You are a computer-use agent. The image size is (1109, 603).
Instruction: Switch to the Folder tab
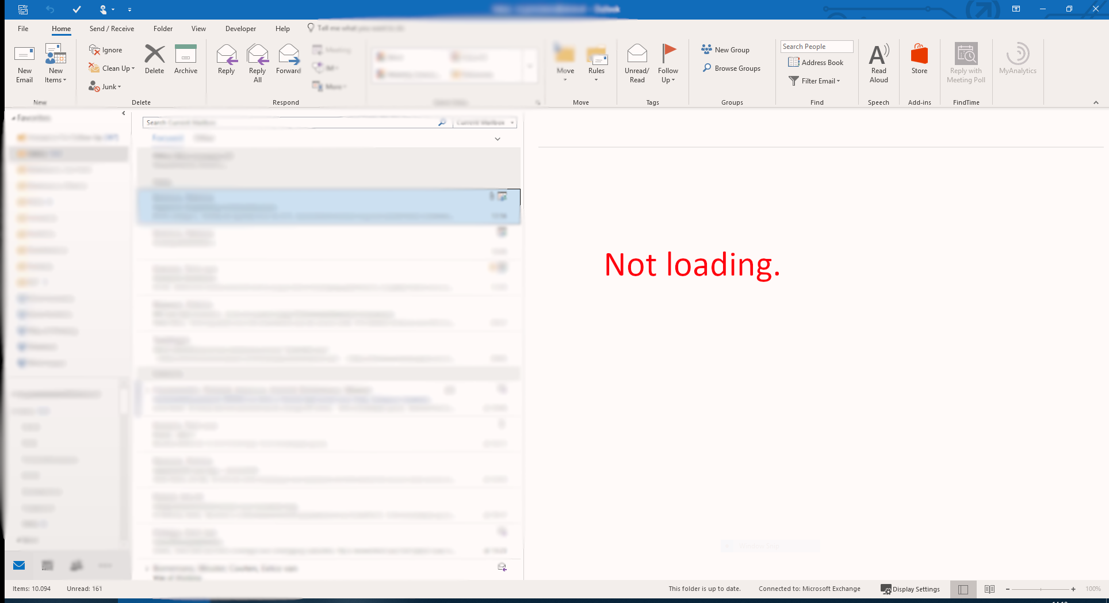(163, 28)
